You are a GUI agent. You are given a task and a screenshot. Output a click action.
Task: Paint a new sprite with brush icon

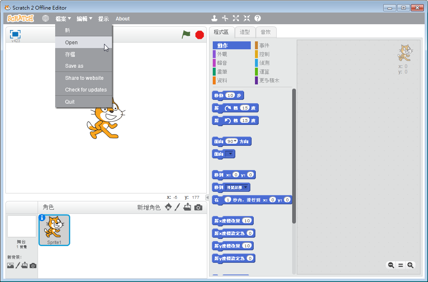tap(177, 207)
